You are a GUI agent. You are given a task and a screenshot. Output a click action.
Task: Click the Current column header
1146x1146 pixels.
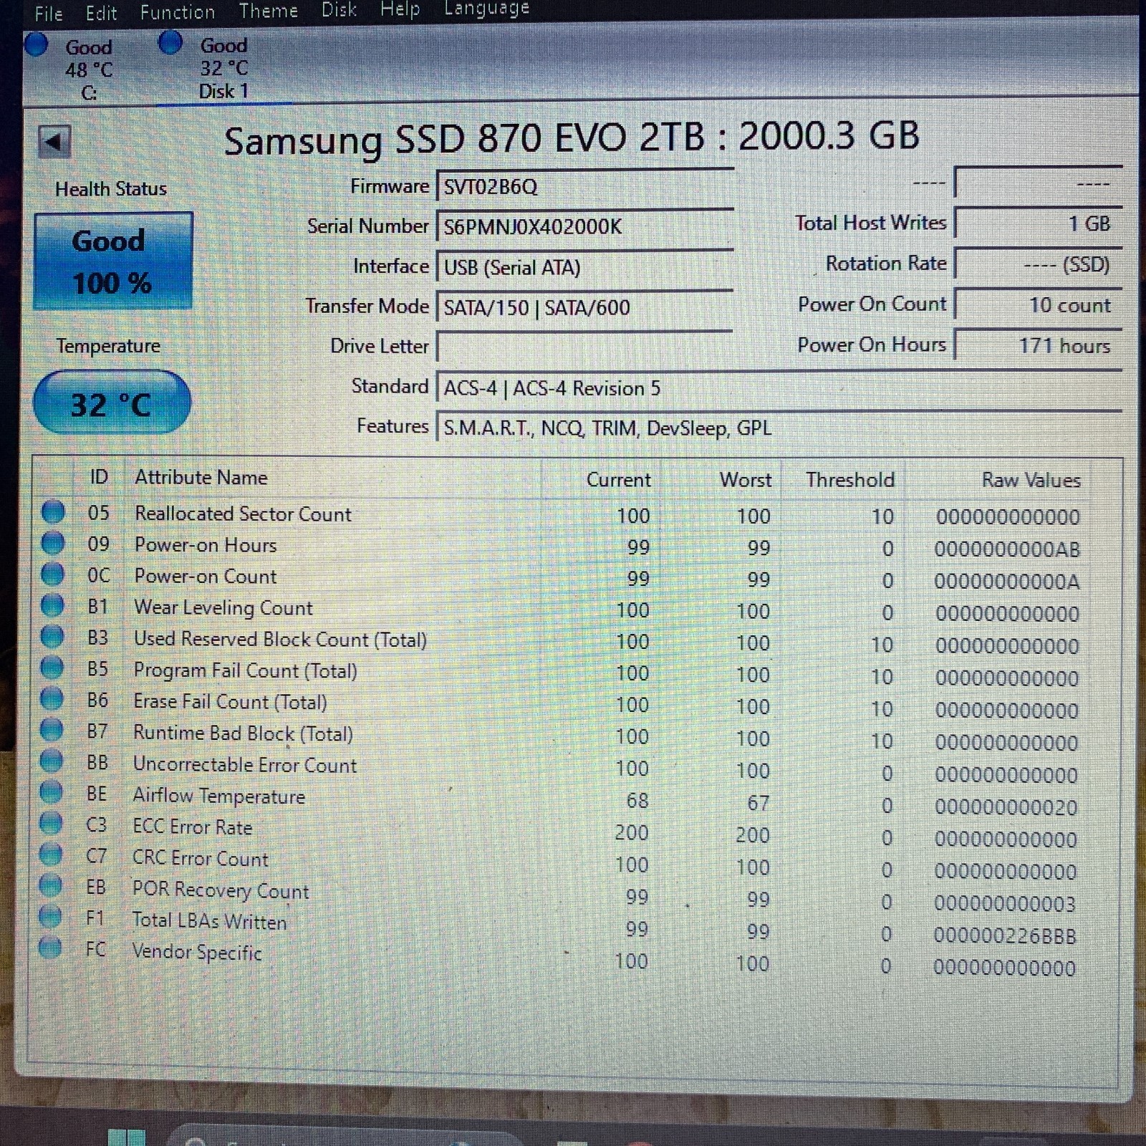coord(618,479)
